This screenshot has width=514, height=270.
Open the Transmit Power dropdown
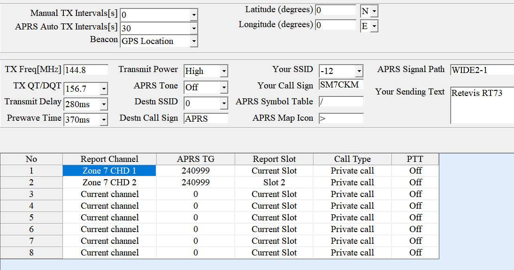[x=224, y=71]
